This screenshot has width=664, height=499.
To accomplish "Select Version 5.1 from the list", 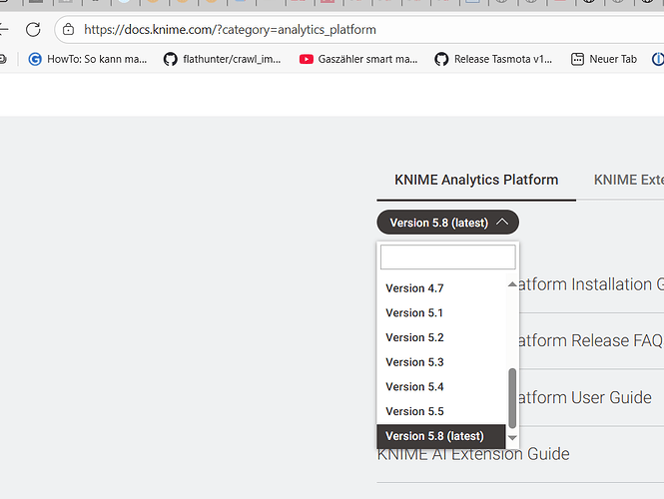I will [x=414, y=313].
